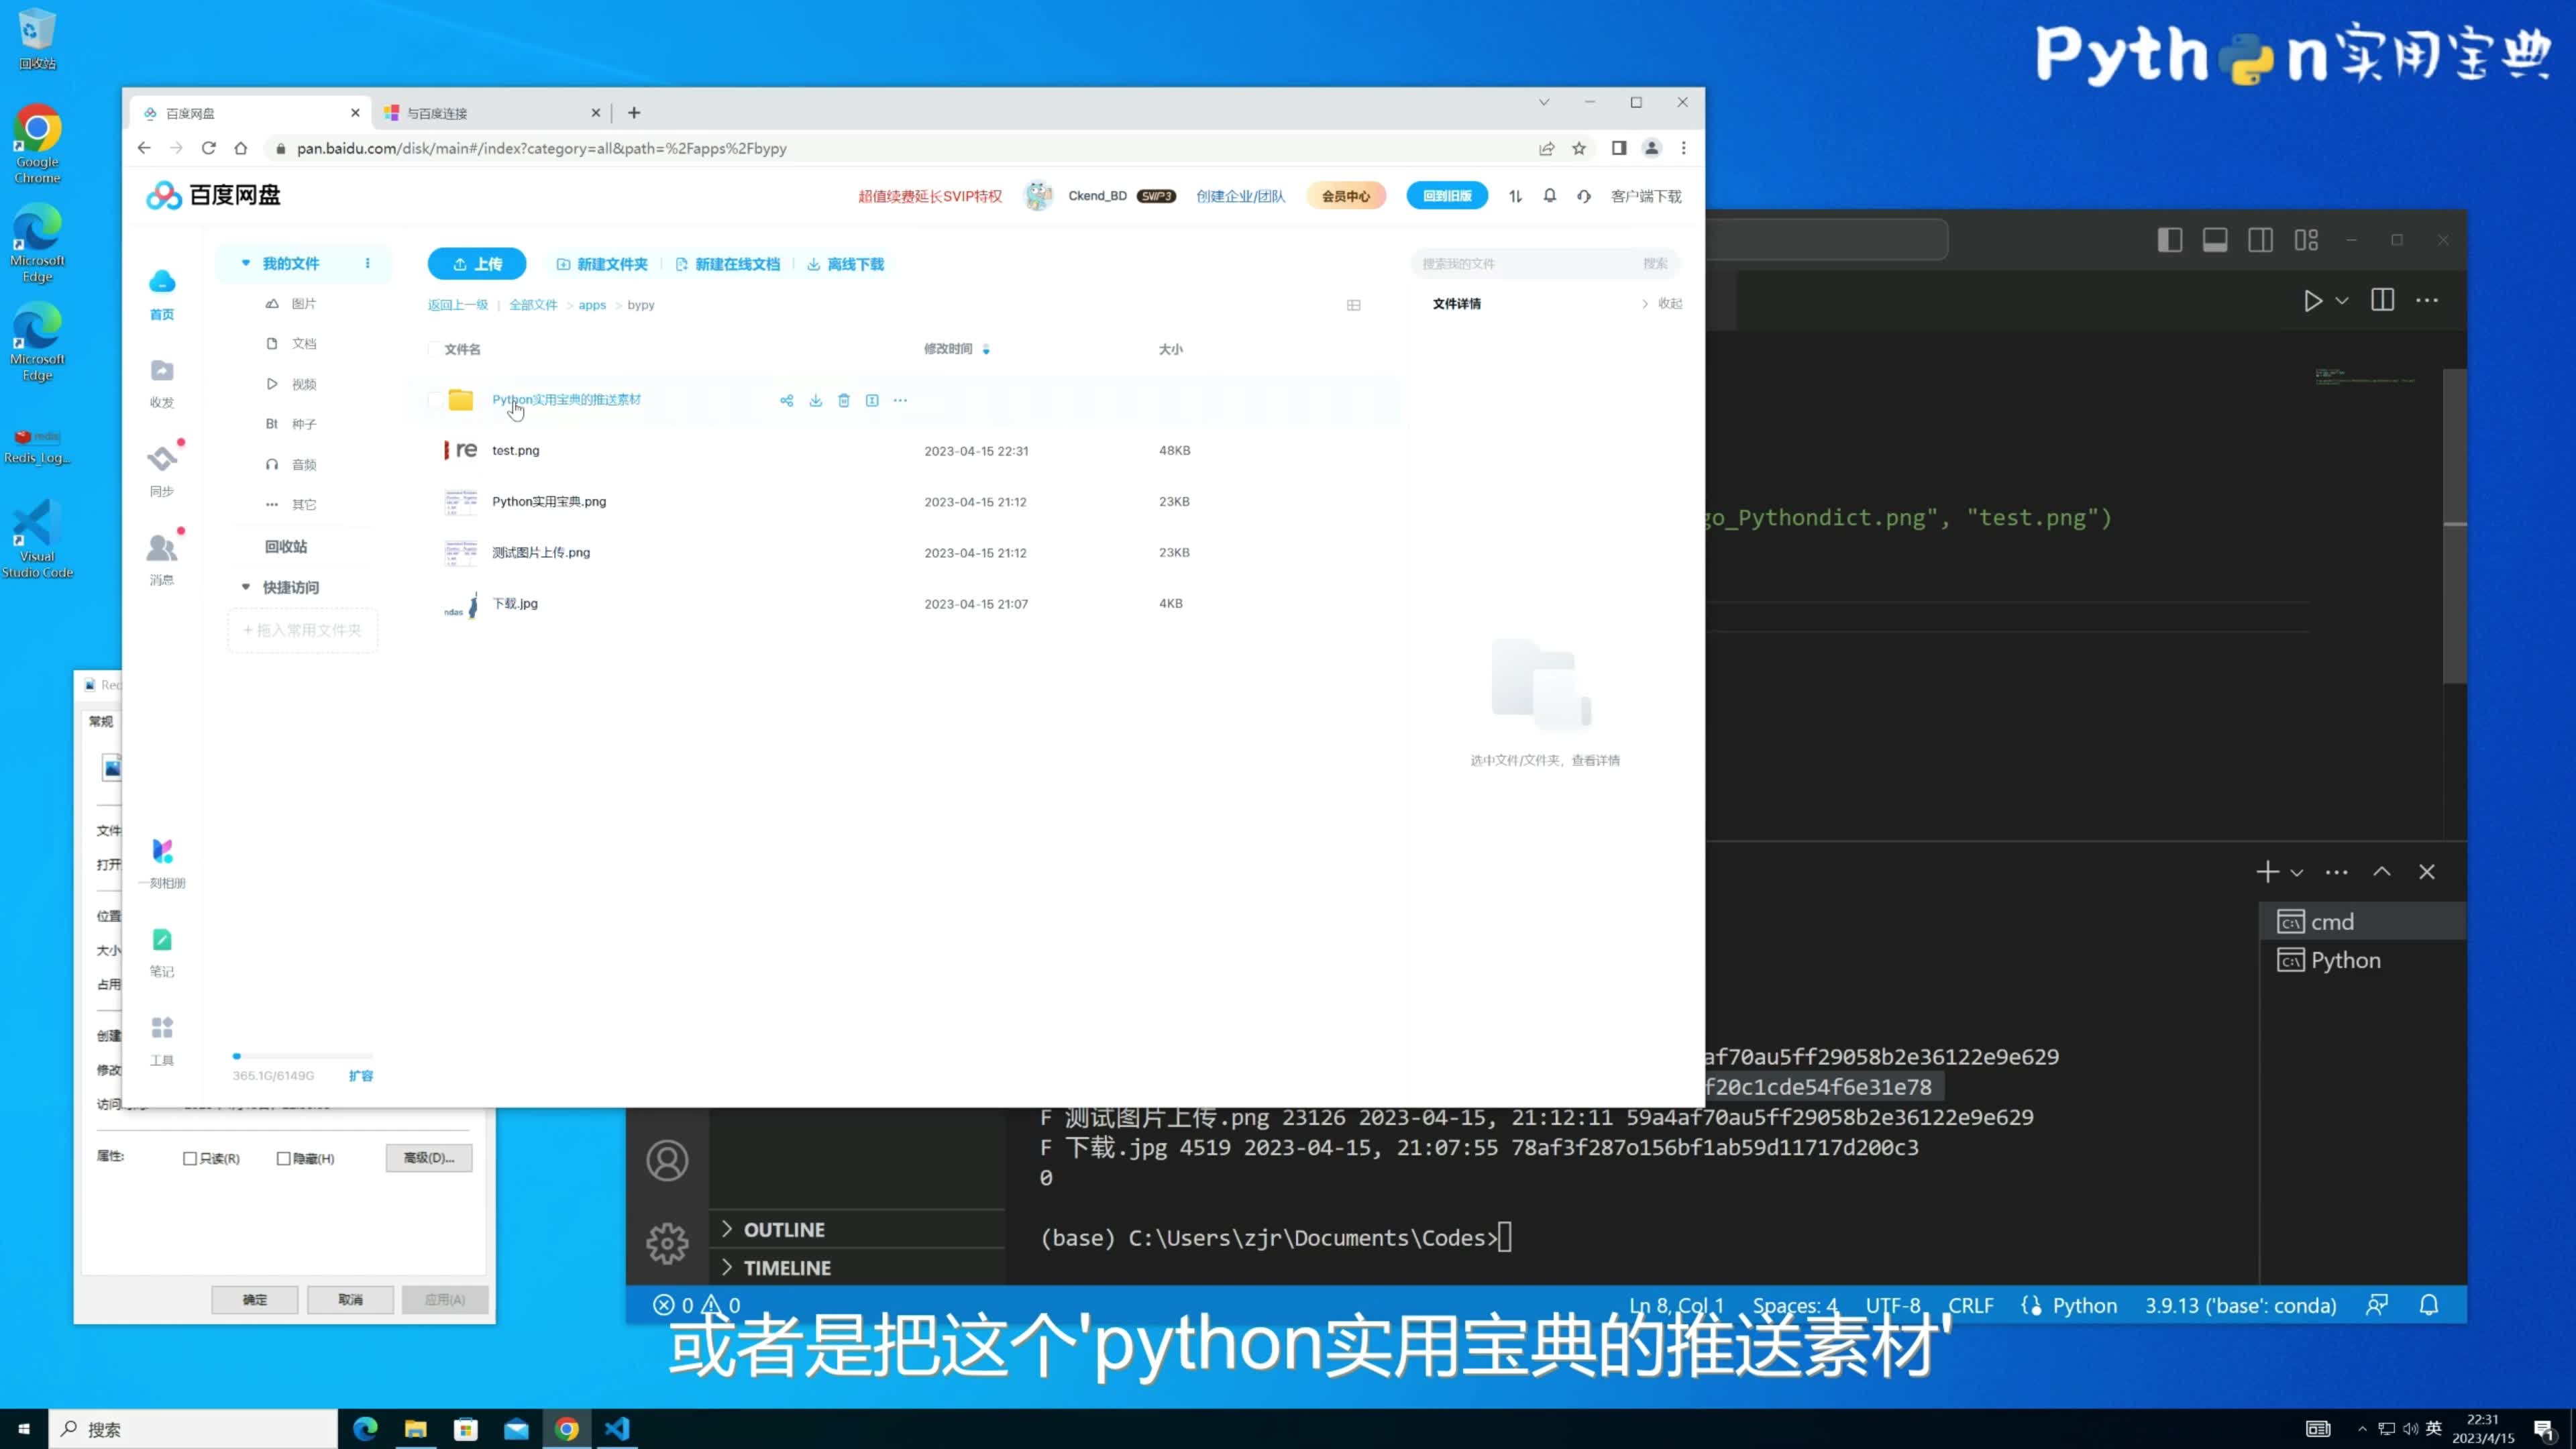Viewport: 2576px width, 1449px height.
Task: Share the Python实用宝典的推送素材 folder
Action: (x=787, y=400)
